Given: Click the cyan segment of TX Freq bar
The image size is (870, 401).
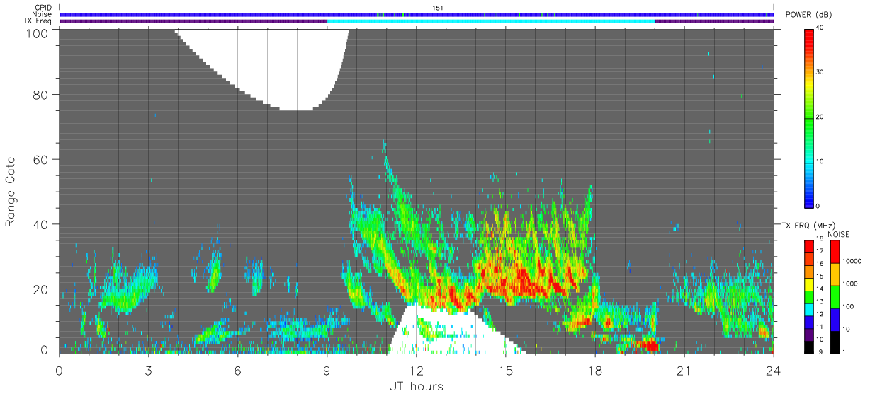Looking at the screenshot, I should (x=491, y=21).
